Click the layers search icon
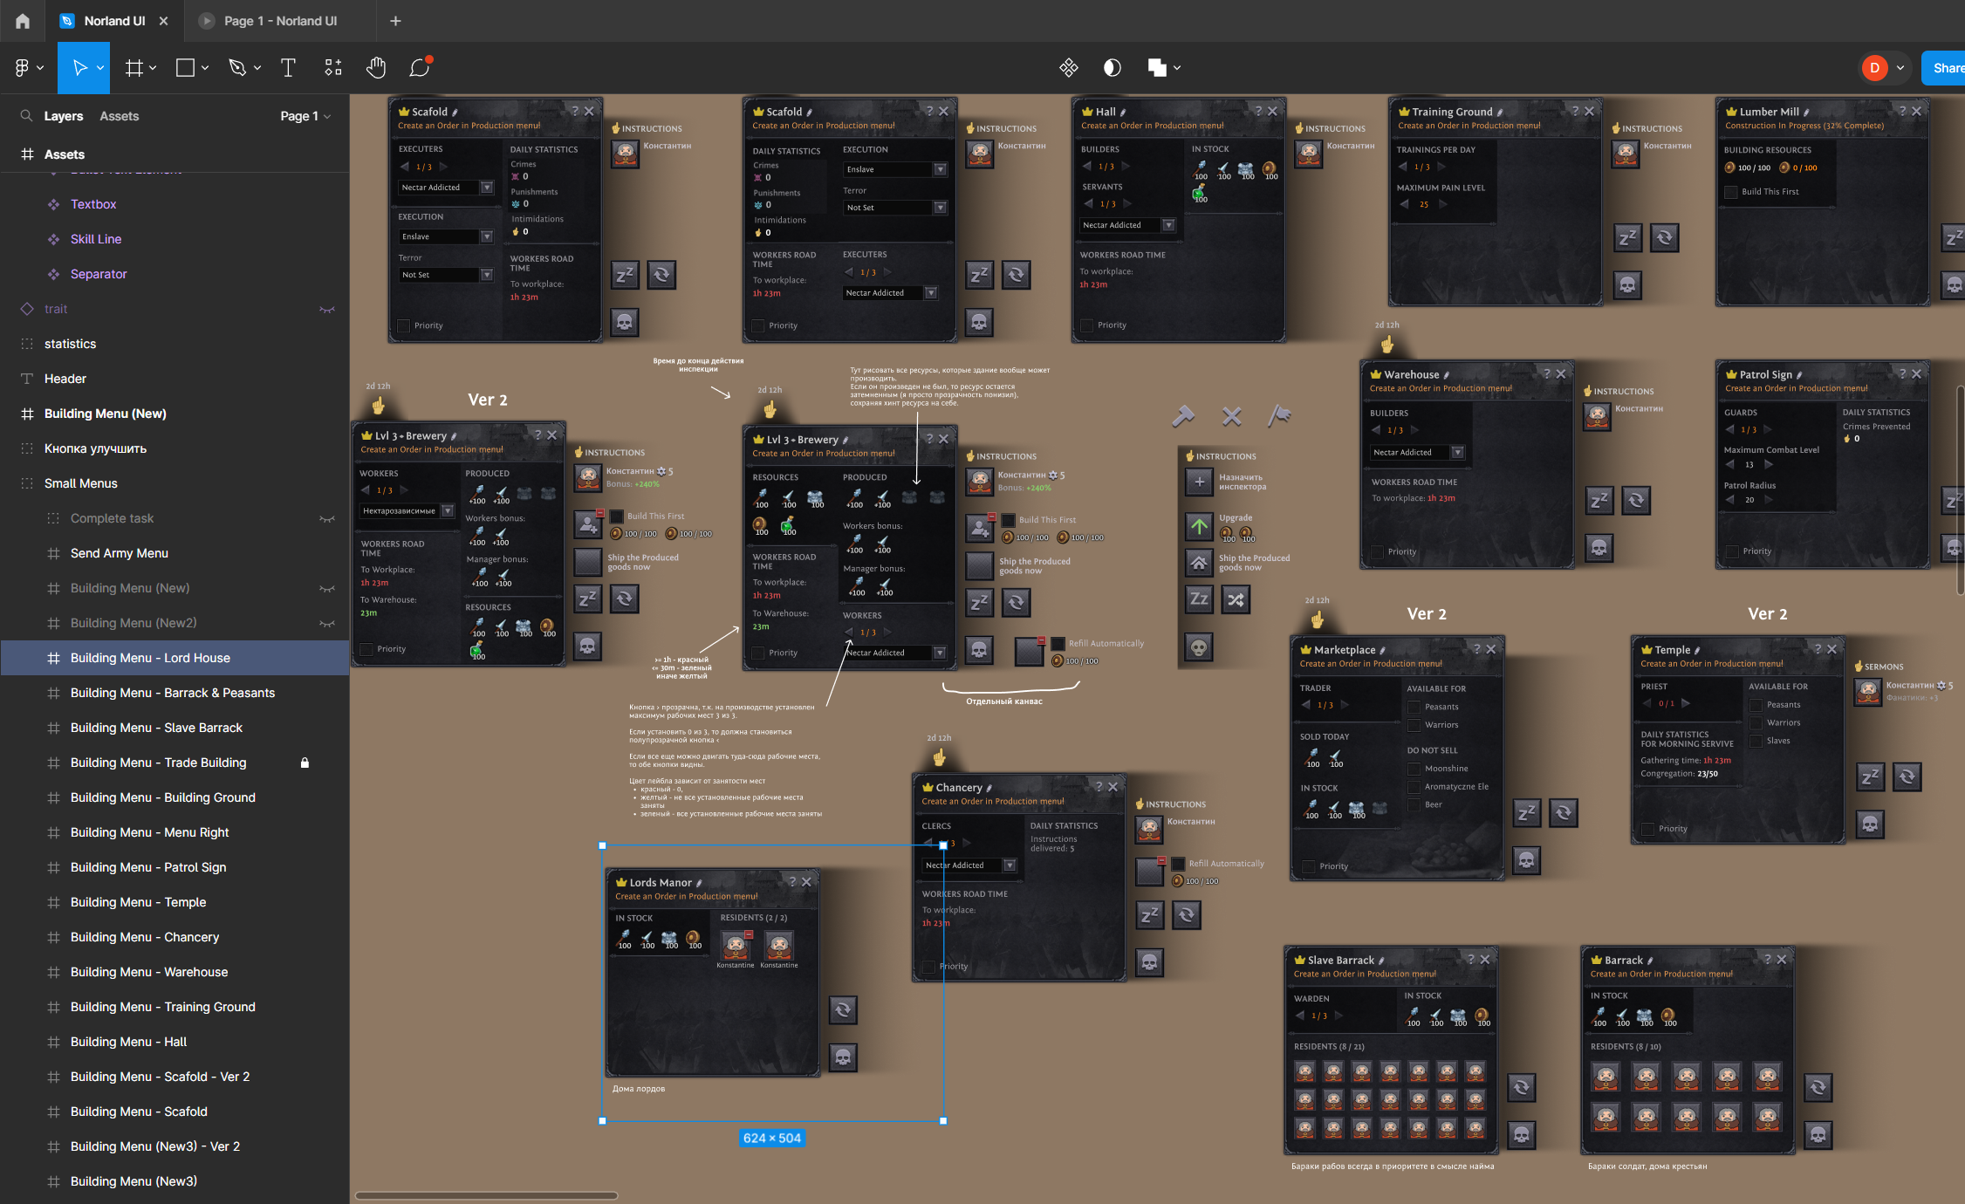 click(x=26, y=116)
